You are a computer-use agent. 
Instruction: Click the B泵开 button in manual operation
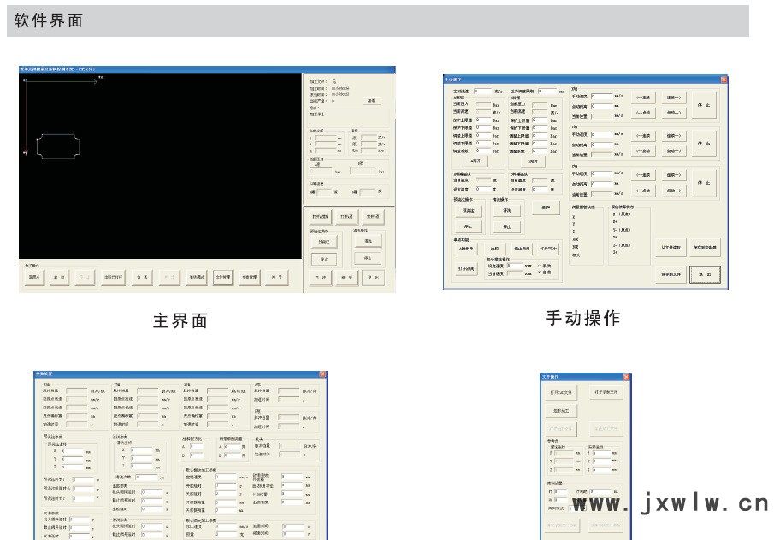532,160
